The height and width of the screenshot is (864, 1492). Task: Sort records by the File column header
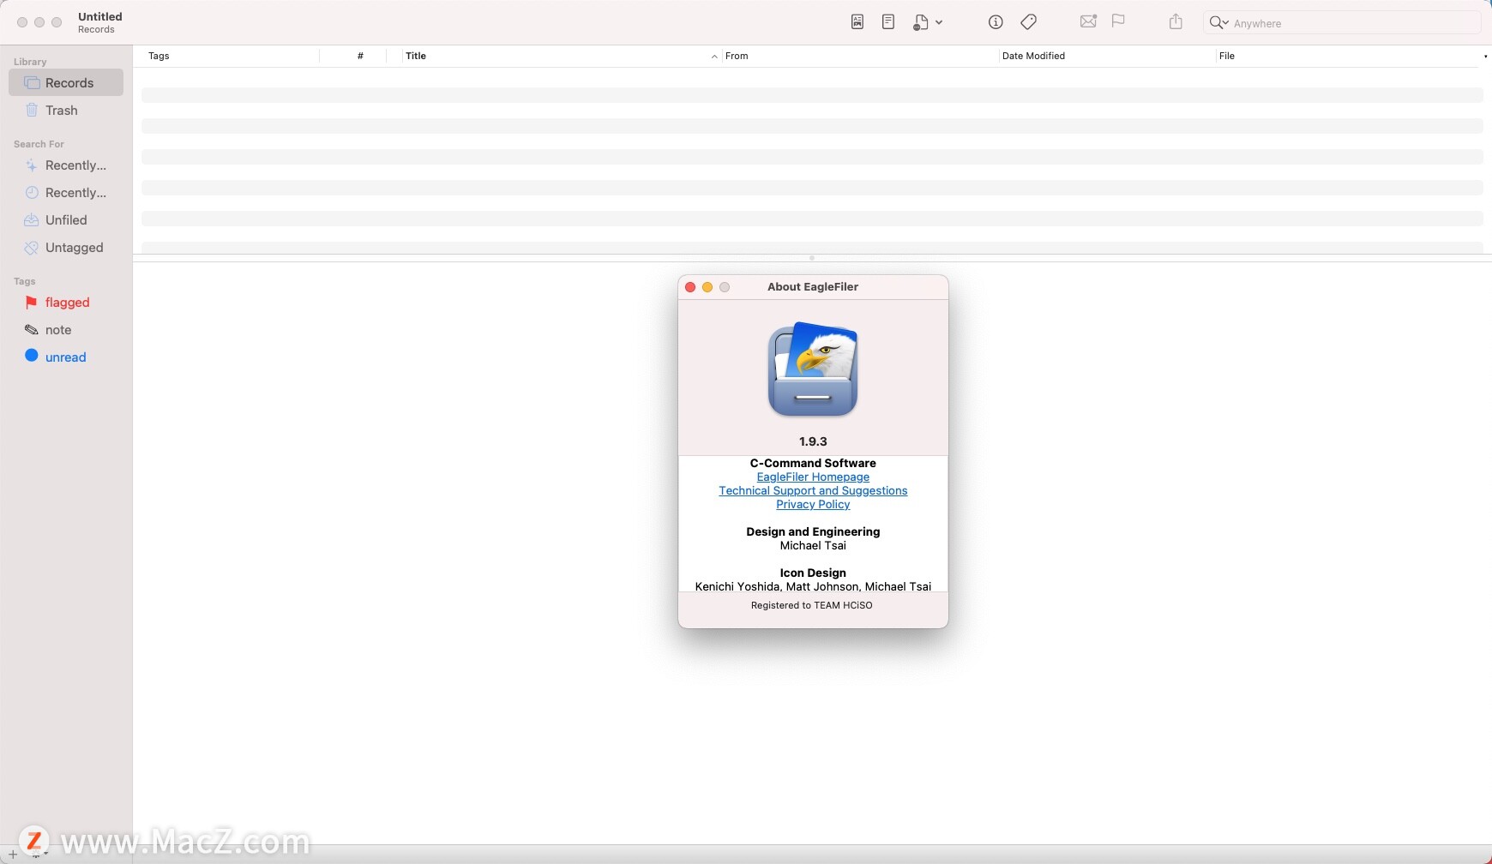point(1348,56)
